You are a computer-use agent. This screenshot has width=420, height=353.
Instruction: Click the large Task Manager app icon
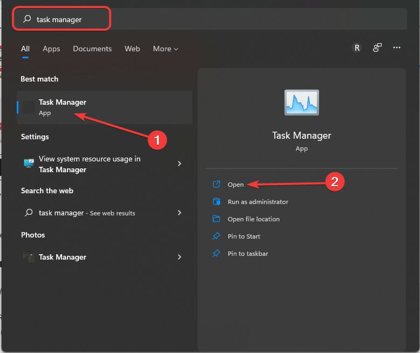tap(302, 102)
